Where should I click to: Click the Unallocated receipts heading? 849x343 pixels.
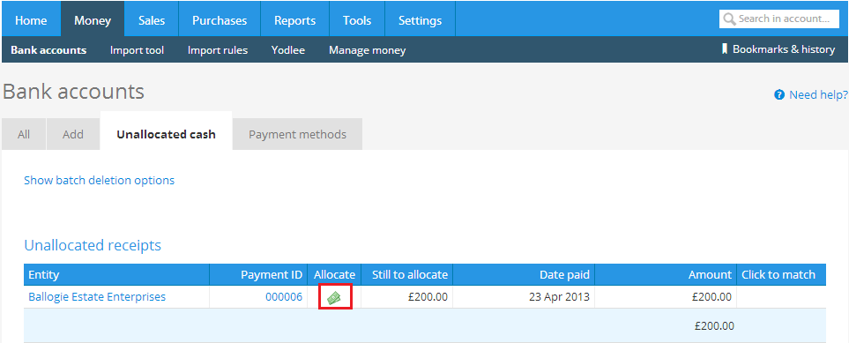tap(93, 245)
